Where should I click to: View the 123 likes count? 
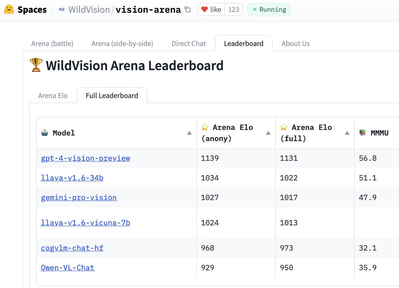(234, 10)
